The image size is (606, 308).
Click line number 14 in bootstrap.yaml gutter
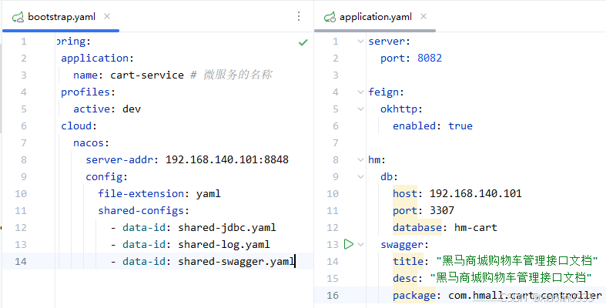(x=21, y=261)
